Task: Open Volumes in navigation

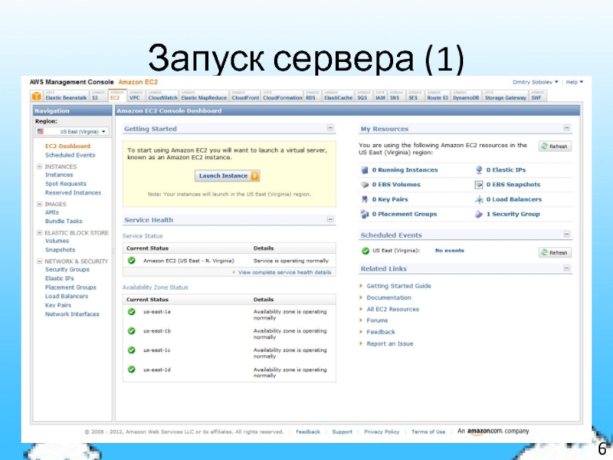Action: [57, 241]
